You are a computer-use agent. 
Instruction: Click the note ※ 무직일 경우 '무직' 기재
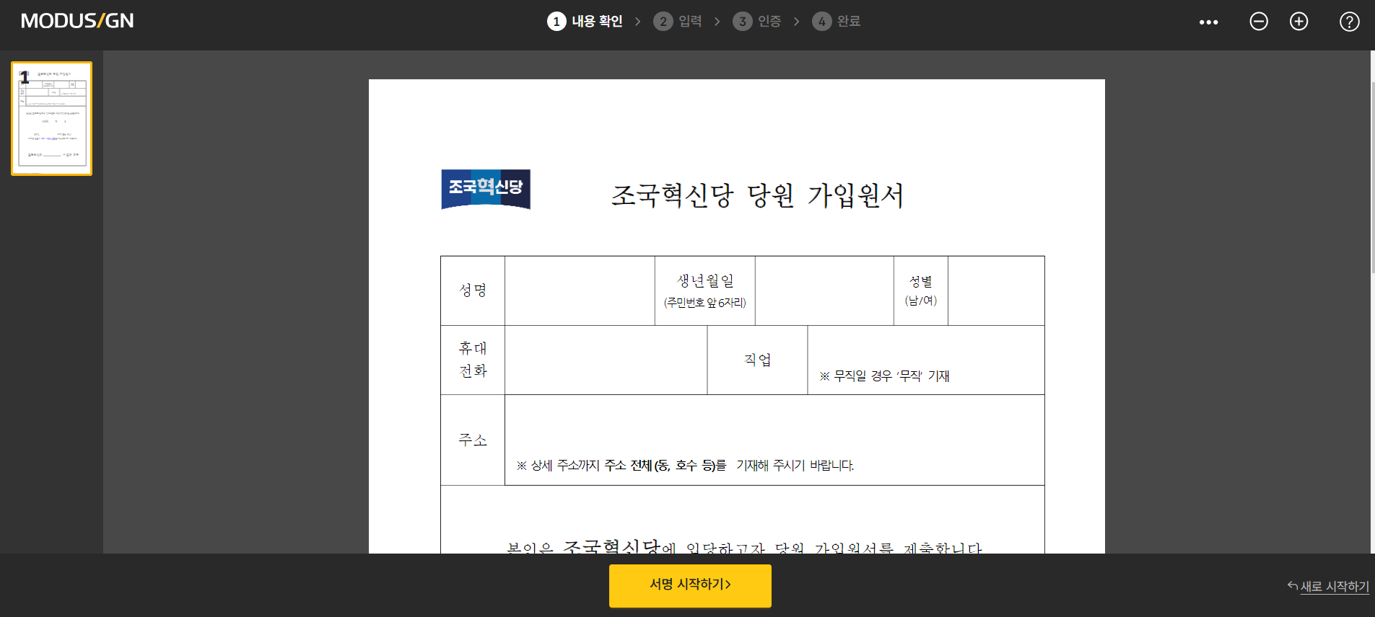coord(885,376)
